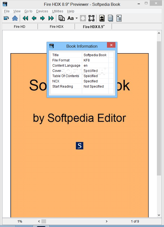Click the reading progress slider thumb
The height and width of the screenshot is (227, 164).
click(44, 221)
